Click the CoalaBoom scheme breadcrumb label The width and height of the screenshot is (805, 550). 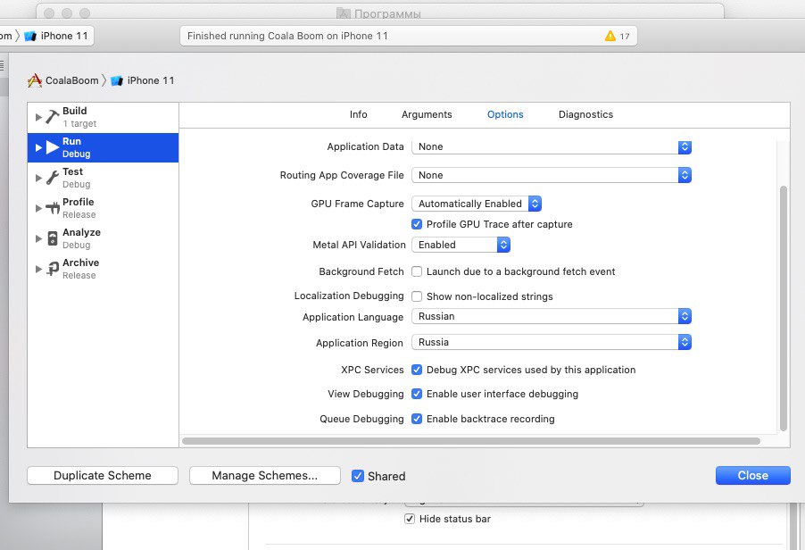pyautogui.click(x=72, y=80)
